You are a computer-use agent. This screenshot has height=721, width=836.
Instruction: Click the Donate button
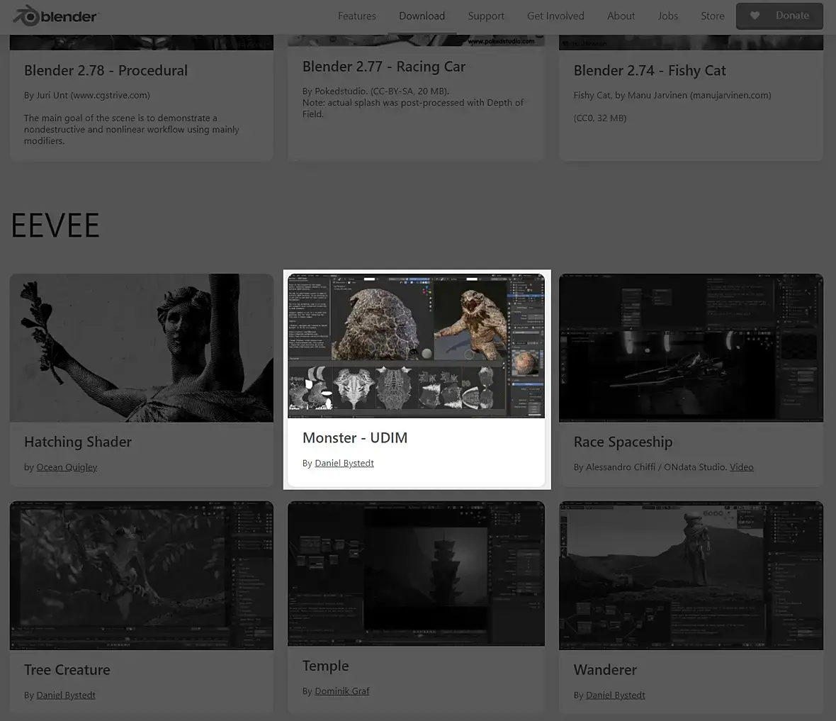[x=779, y=16]
